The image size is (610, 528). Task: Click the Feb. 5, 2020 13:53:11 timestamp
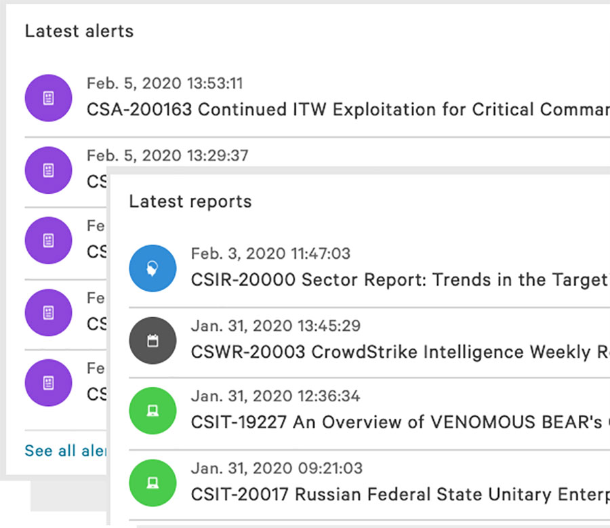[x=165, y=84]
